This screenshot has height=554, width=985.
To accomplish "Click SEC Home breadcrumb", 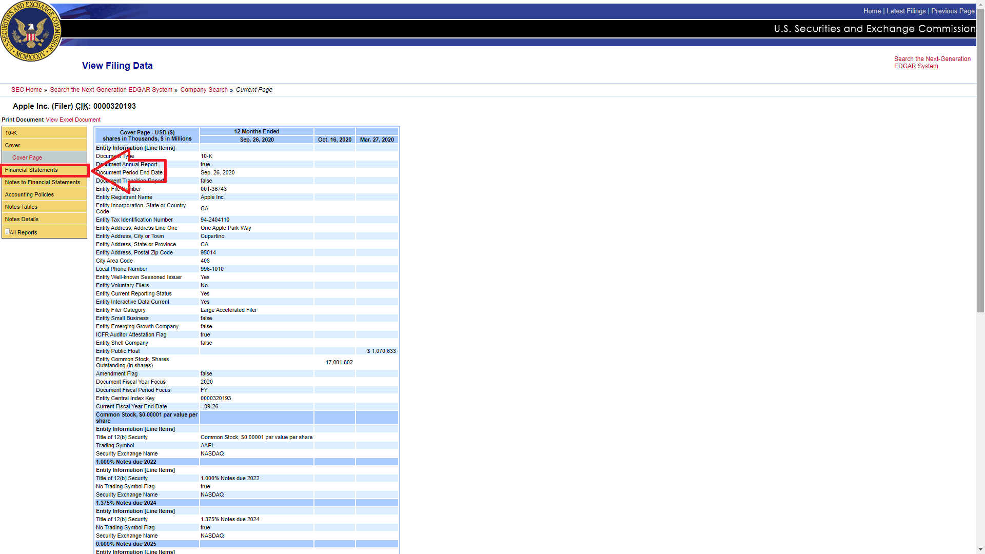I will coord(27,90).
